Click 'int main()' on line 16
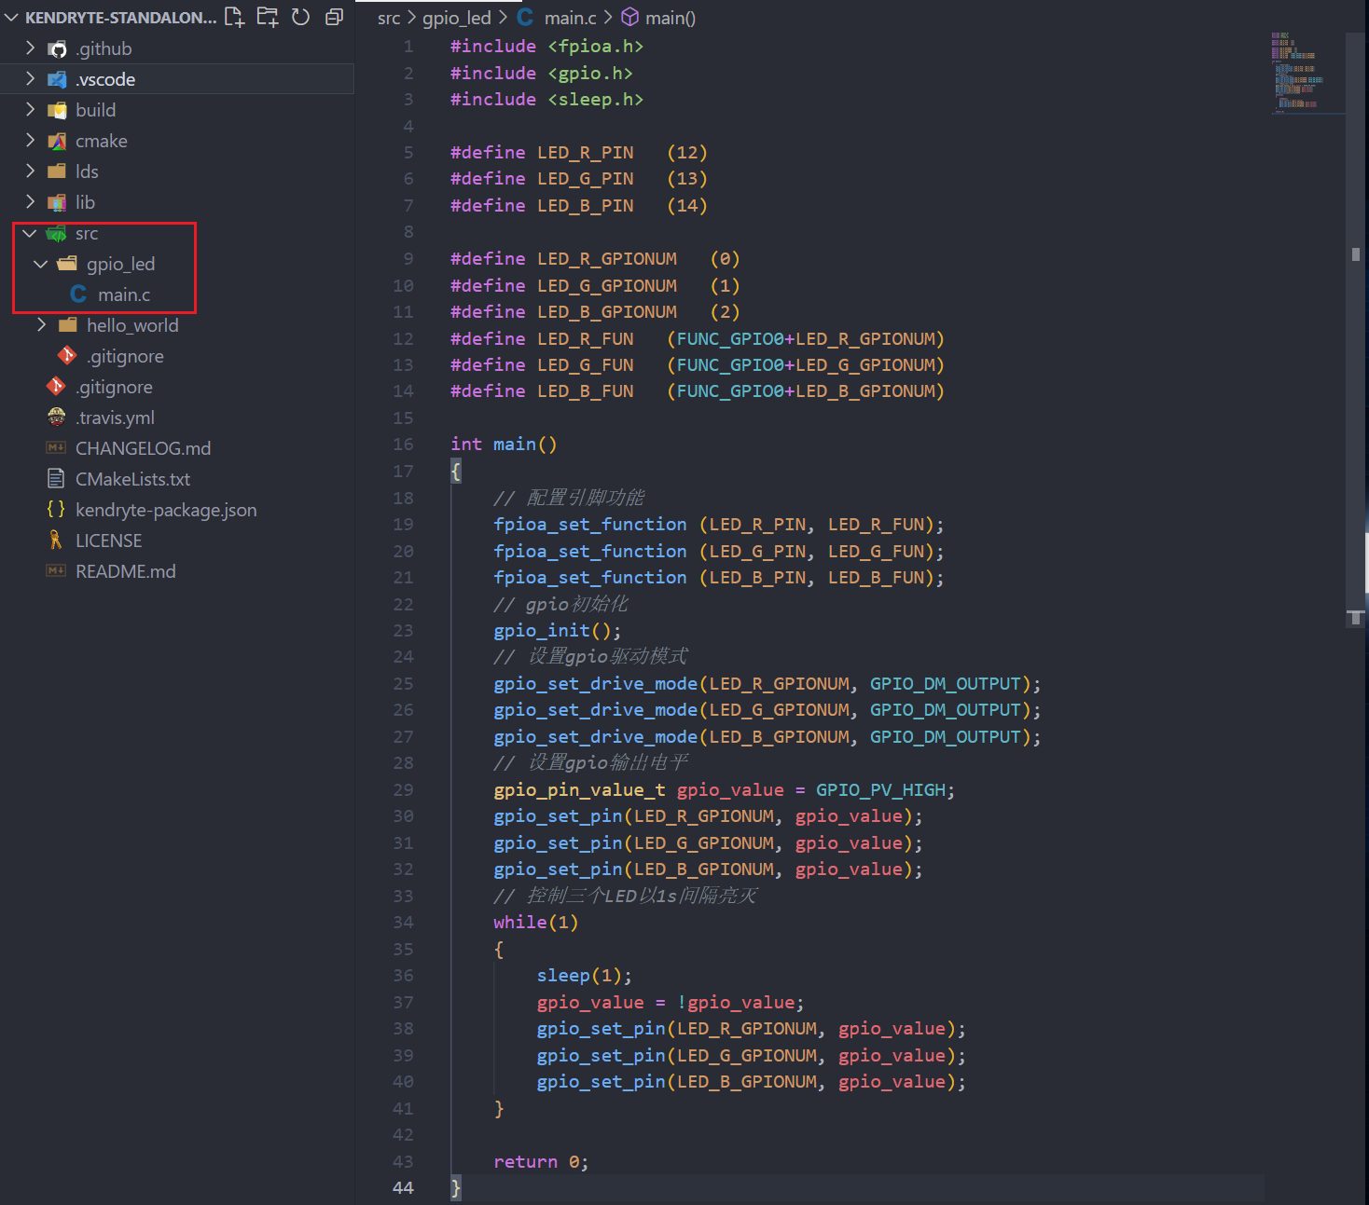Screen dimensions: 1369x1205 tap(504, 444)
